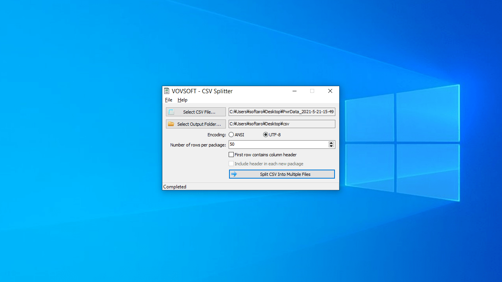502x282 pixels.
Task: Click the output folder path field
Action: pos(282,124)
